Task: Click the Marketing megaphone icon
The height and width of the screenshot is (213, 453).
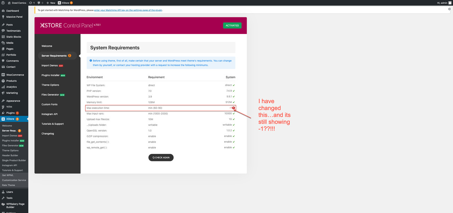Action: pyautogui.click(x=3, y=93)
